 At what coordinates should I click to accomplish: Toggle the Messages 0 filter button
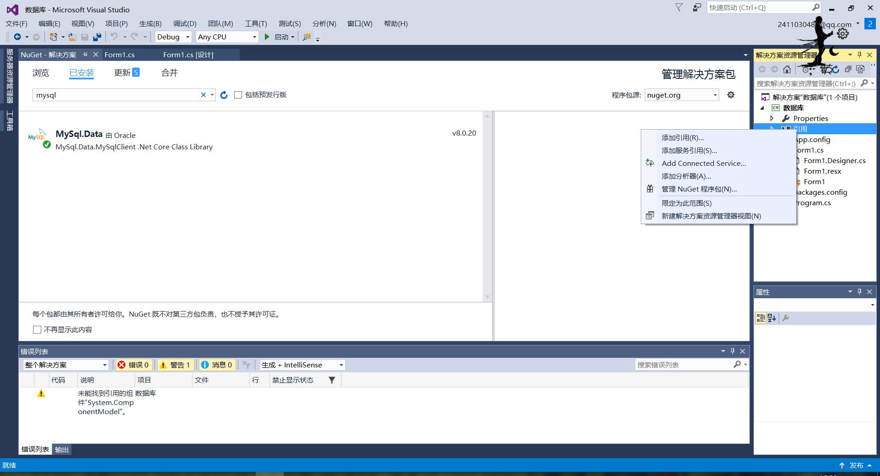click(x=217, y=365)
